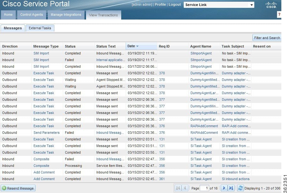Screen dimensions: 287x193
Task: Open the Manage Integrations tab
Action: coord(66,14)
